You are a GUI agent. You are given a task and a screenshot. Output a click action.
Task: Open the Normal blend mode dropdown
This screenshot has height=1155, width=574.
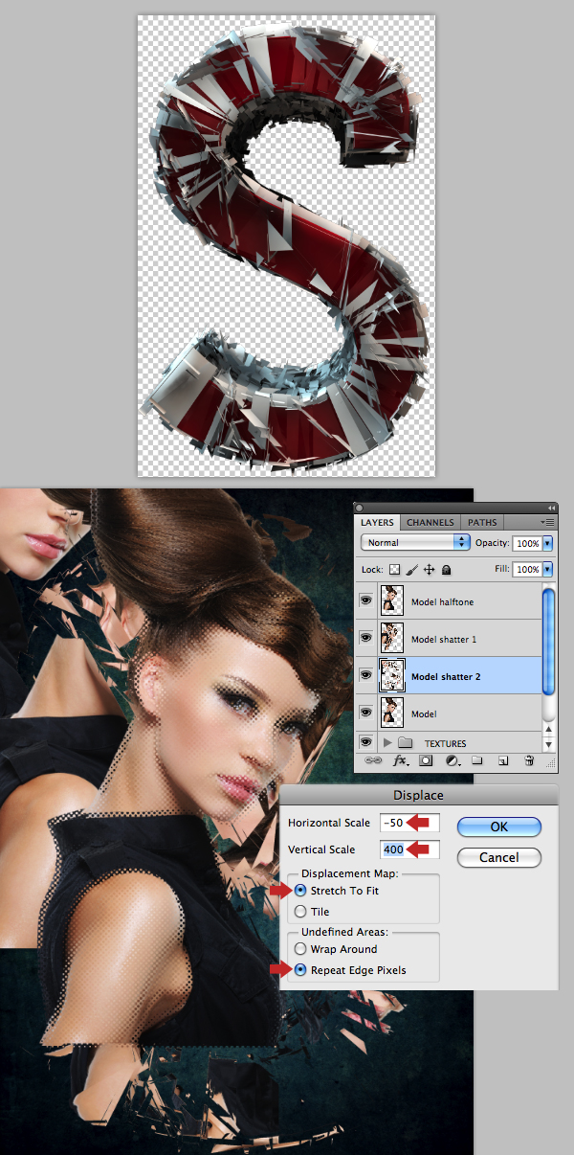(x=415, y=542)
